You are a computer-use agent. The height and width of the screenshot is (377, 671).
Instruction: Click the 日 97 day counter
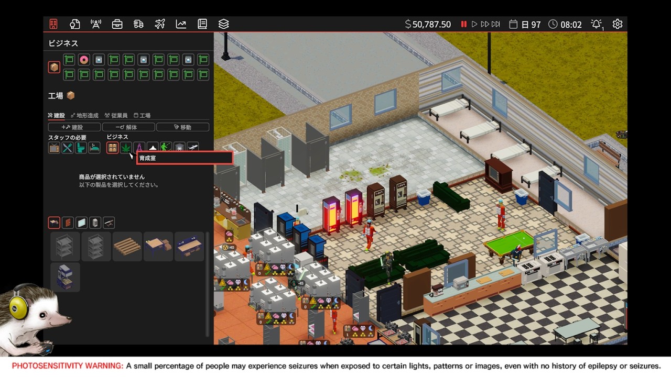tap(531, 24)
